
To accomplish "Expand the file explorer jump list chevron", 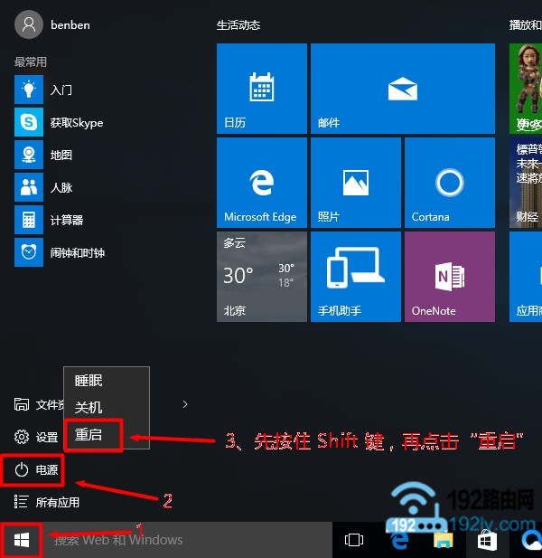I will point(185,404).
